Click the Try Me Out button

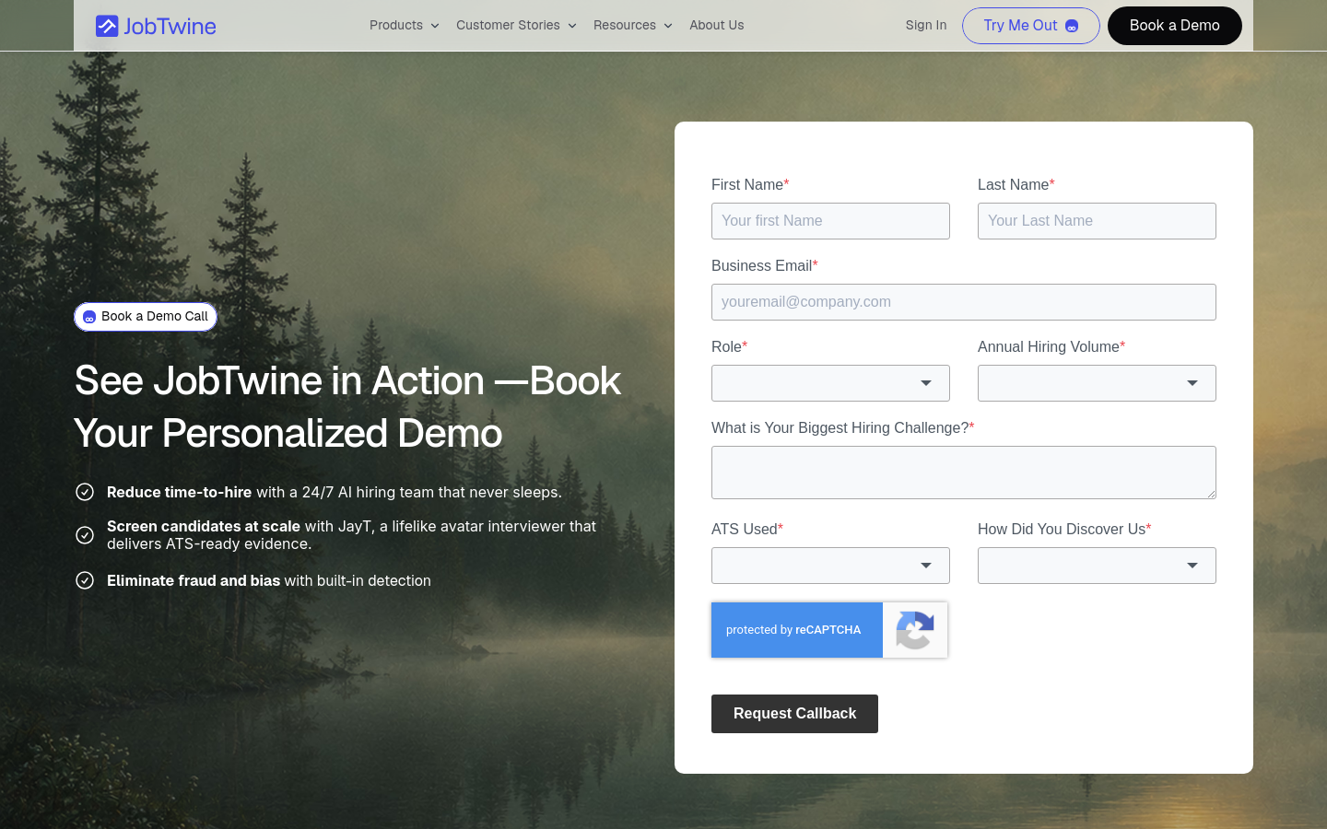(1030, 26)
